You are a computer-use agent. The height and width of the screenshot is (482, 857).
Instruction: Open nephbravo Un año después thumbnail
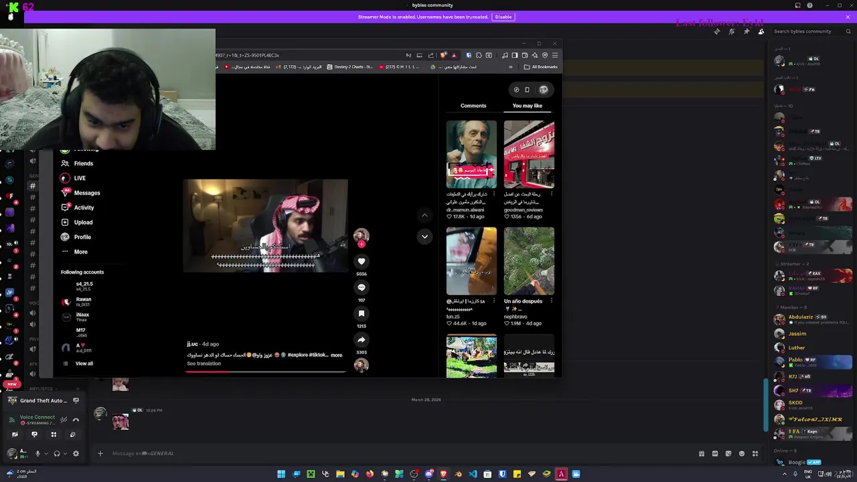[529, 261]
